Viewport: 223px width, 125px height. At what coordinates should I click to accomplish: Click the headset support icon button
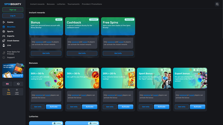[18, 84]
